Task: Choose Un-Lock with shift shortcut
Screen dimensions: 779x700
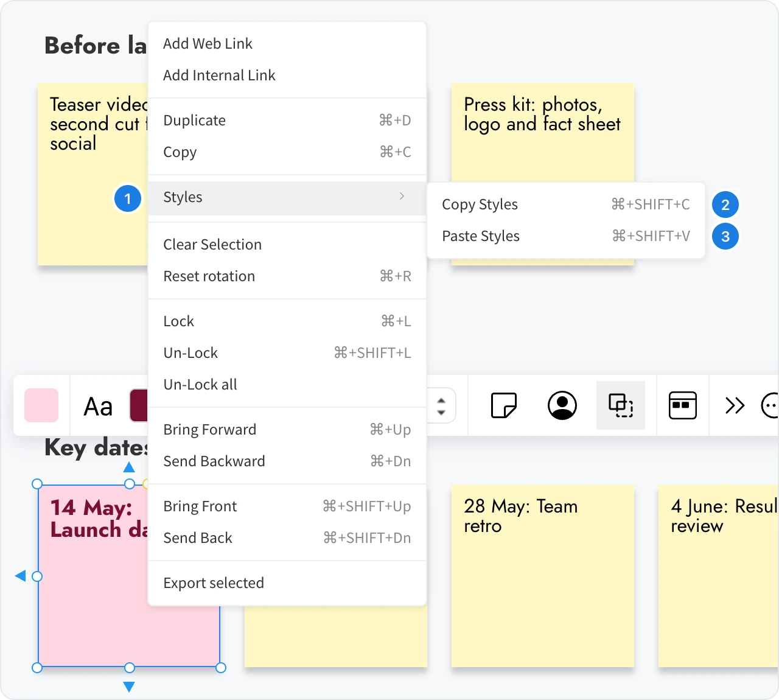Action: [287, 353]
